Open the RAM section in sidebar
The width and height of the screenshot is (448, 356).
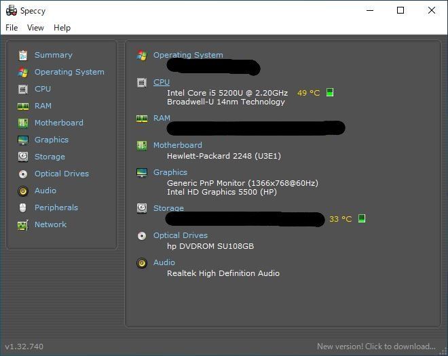pyautogui.click(x=43, y=106)
